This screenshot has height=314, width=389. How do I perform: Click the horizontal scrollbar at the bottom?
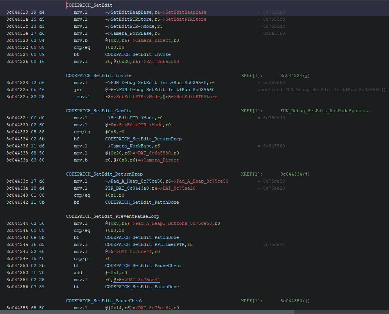147,312
